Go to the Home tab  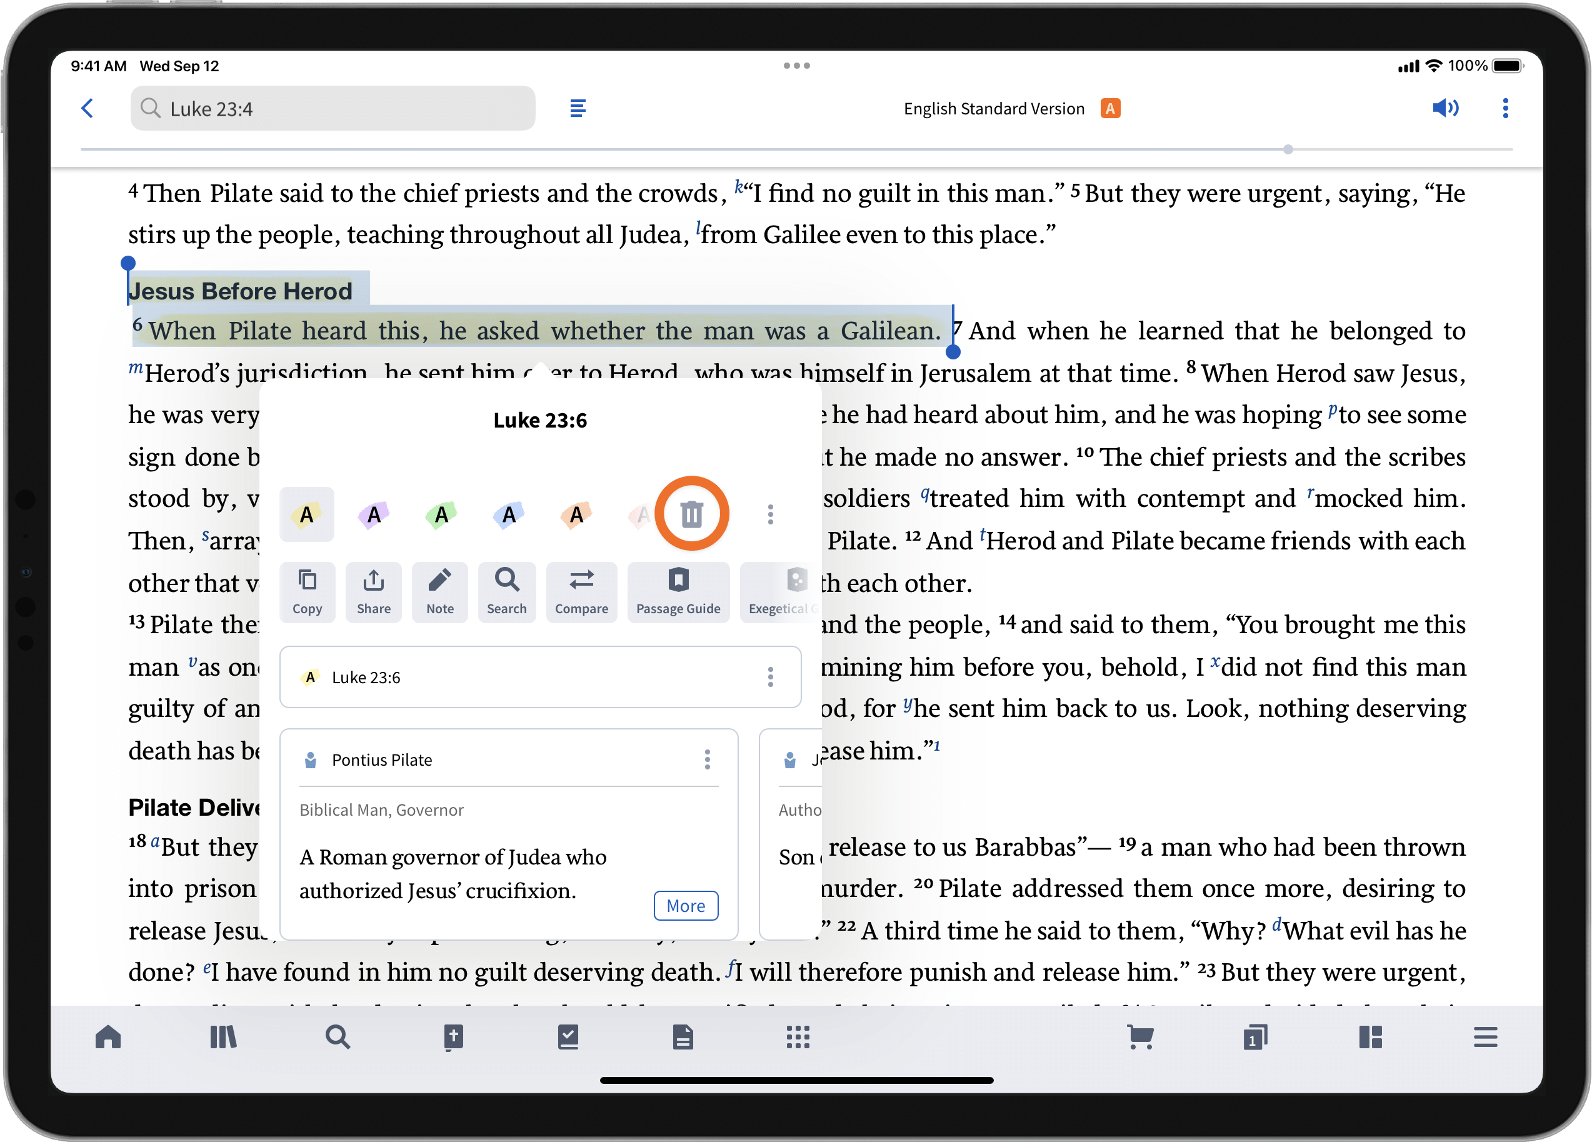(x=108, y=1038)
